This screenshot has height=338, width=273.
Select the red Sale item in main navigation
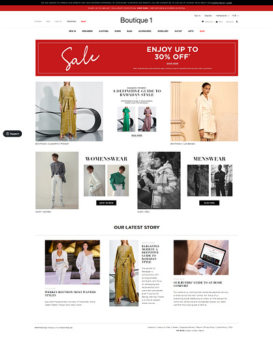click(x=202, y=31)
